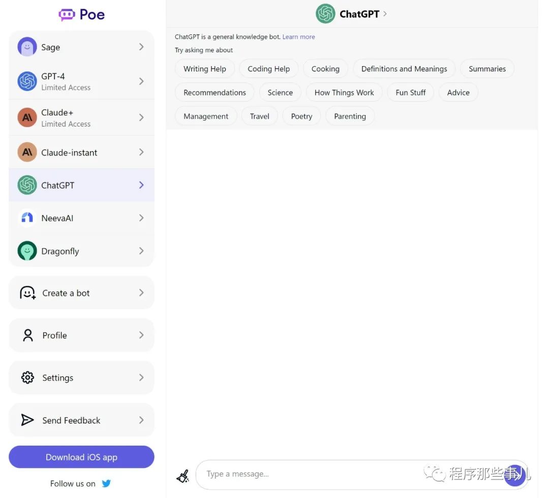The width and height of the screenshot is (549, 498).
Task: Click the Claude-instant bot avatar
Action: [27, 152]
